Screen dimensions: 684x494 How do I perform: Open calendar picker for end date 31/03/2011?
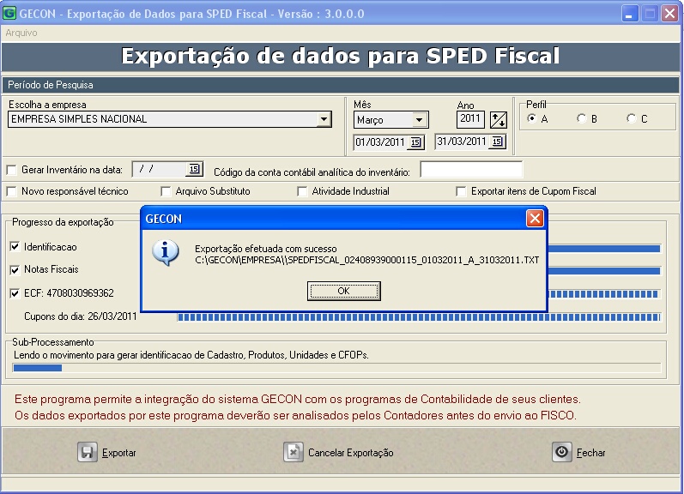[x=497, y=142]
